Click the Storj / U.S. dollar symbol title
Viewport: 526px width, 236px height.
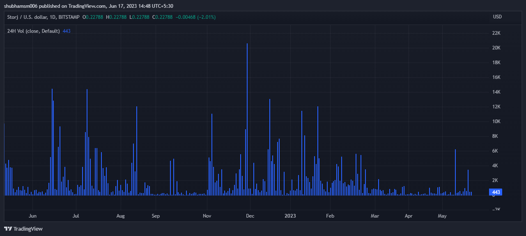click(44, 17)
